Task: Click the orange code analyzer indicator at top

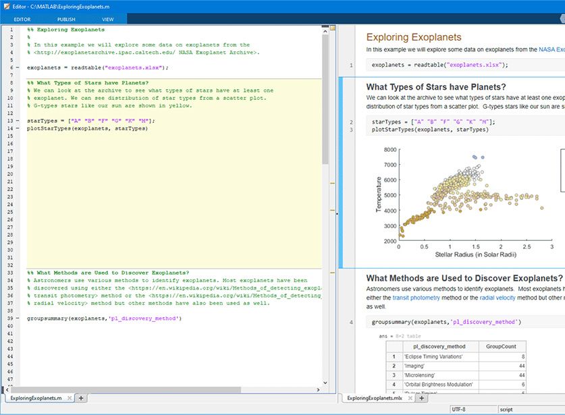Action: pos(332,28)
